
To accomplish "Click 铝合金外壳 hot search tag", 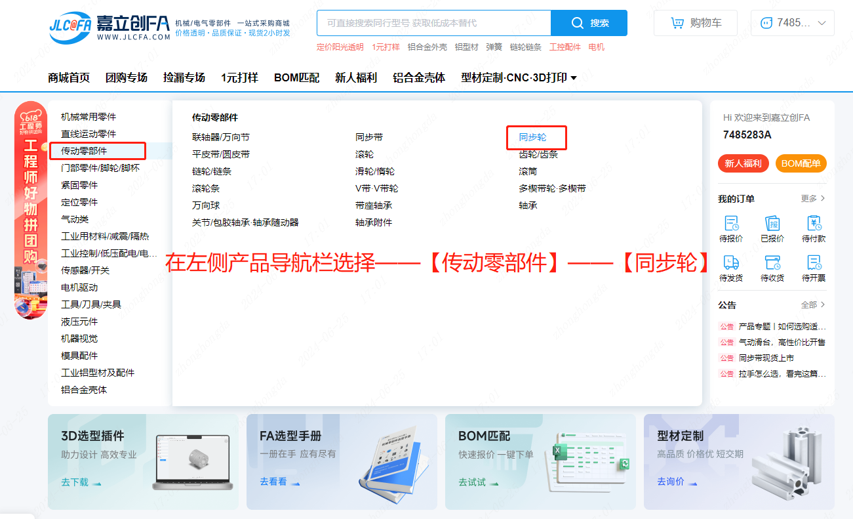I will coord(427,47).
